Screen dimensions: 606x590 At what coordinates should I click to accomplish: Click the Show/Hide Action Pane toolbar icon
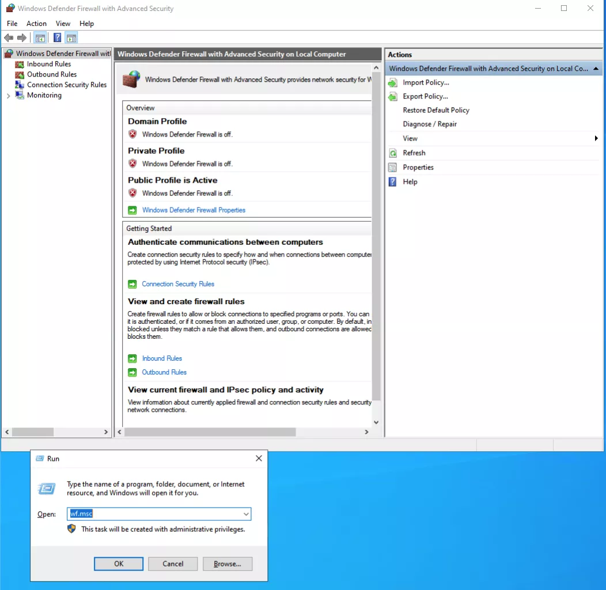[x=71, y=37]
